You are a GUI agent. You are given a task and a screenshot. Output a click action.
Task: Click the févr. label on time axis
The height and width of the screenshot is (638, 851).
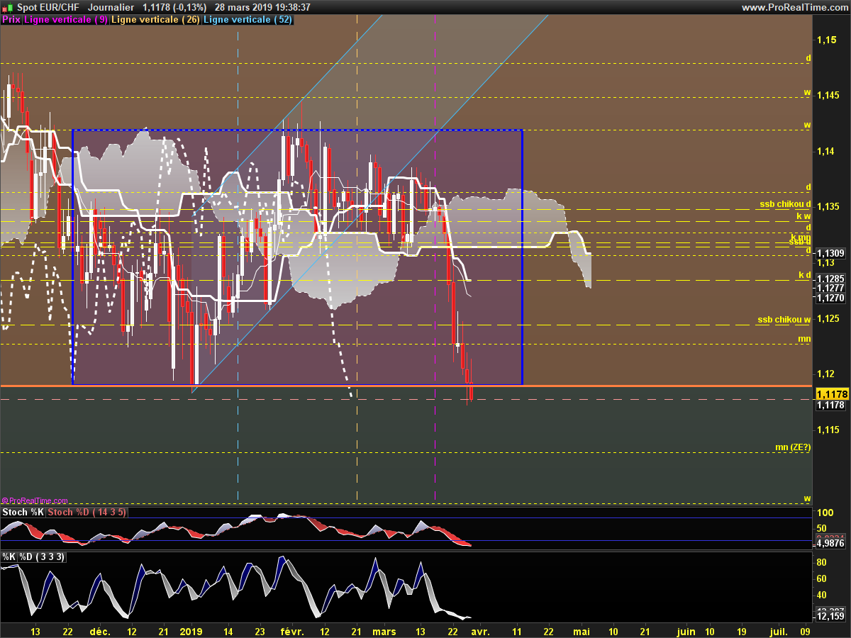point(291,630)
